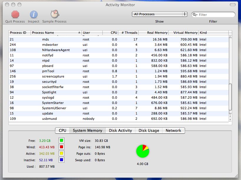The width and height of the screenshot is (241, 180).
Task: Click 16.56 MB real memory cell
Action: [160, 39]
